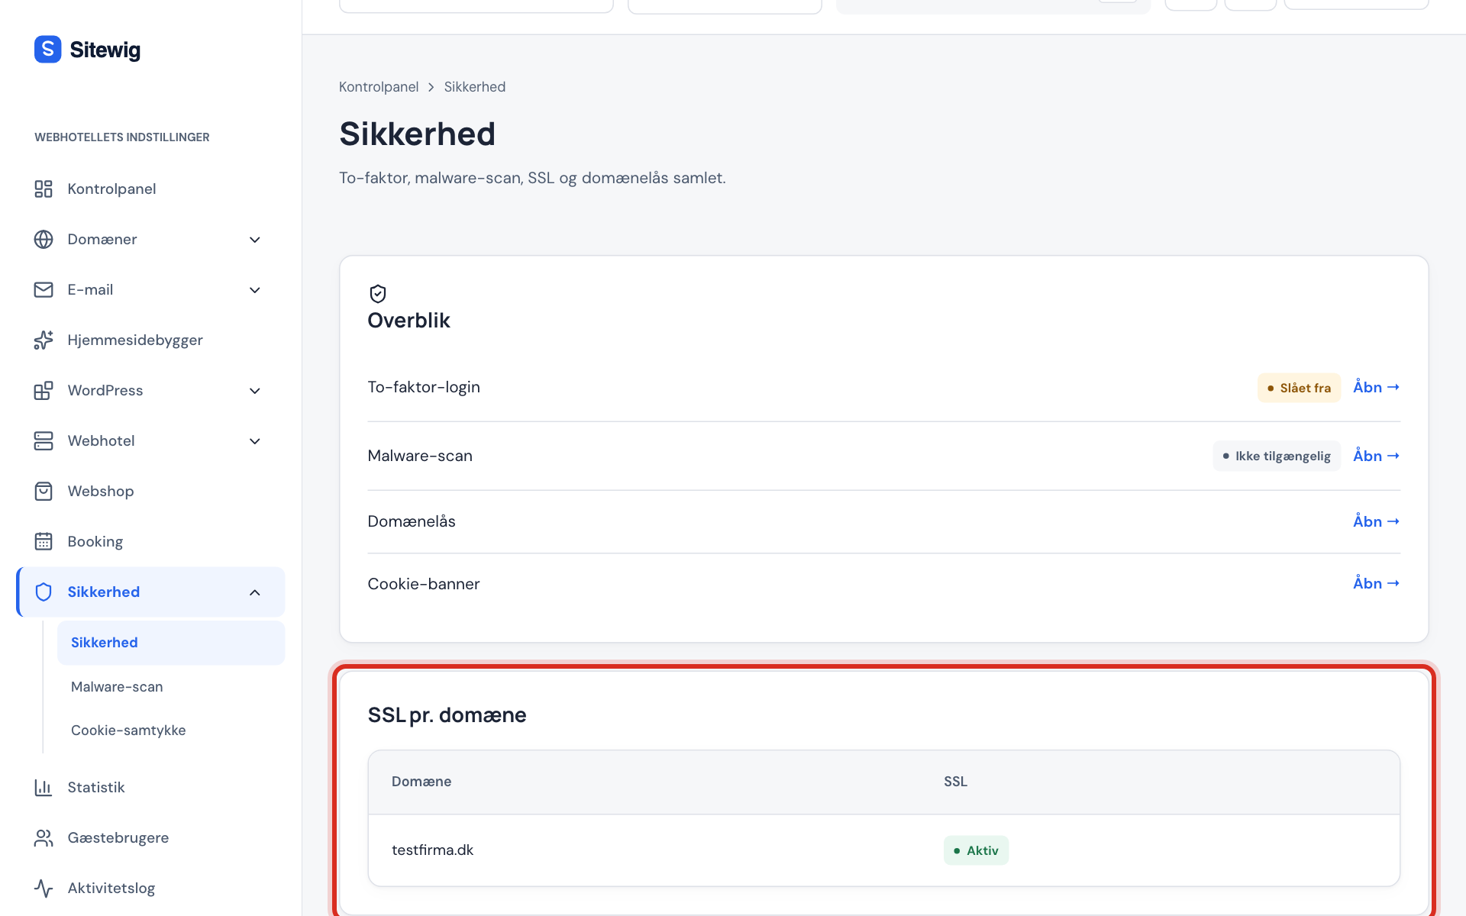This screenshot has height=916, width=1466.
Task: Click the Domæner globe icon
Action: click(44, 239)
